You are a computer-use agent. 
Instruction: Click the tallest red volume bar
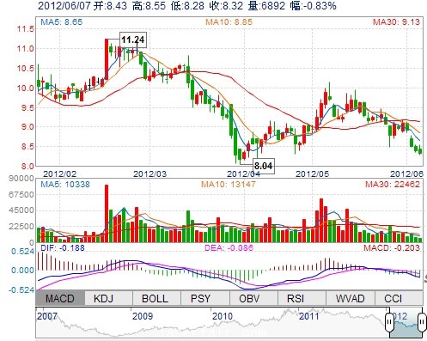(107, 214)
